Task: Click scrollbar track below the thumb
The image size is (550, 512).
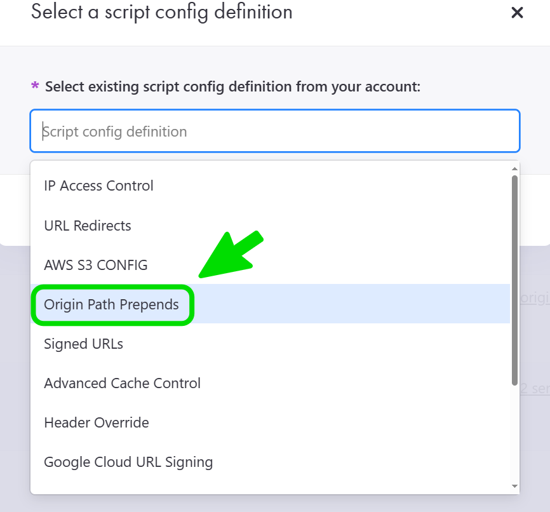Action: pos(514,432)
